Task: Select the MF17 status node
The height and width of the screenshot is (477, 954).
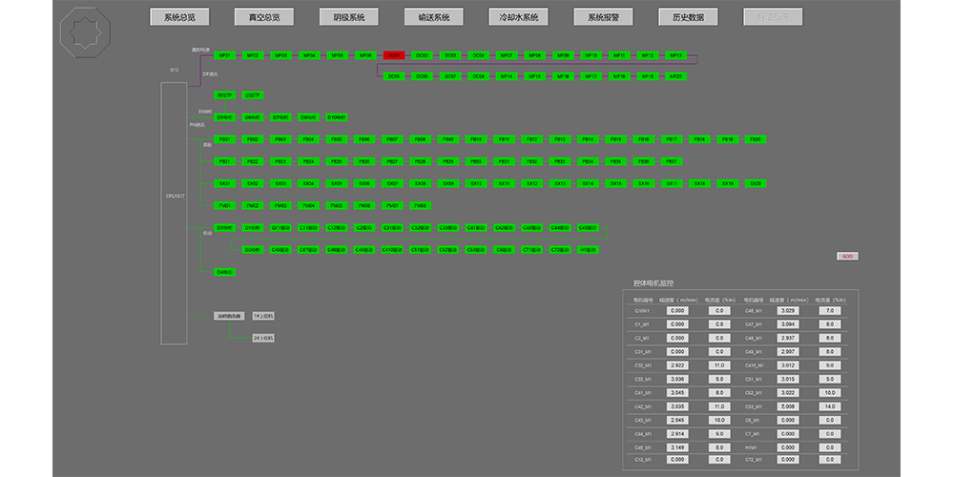Action: tap(591, 76)
